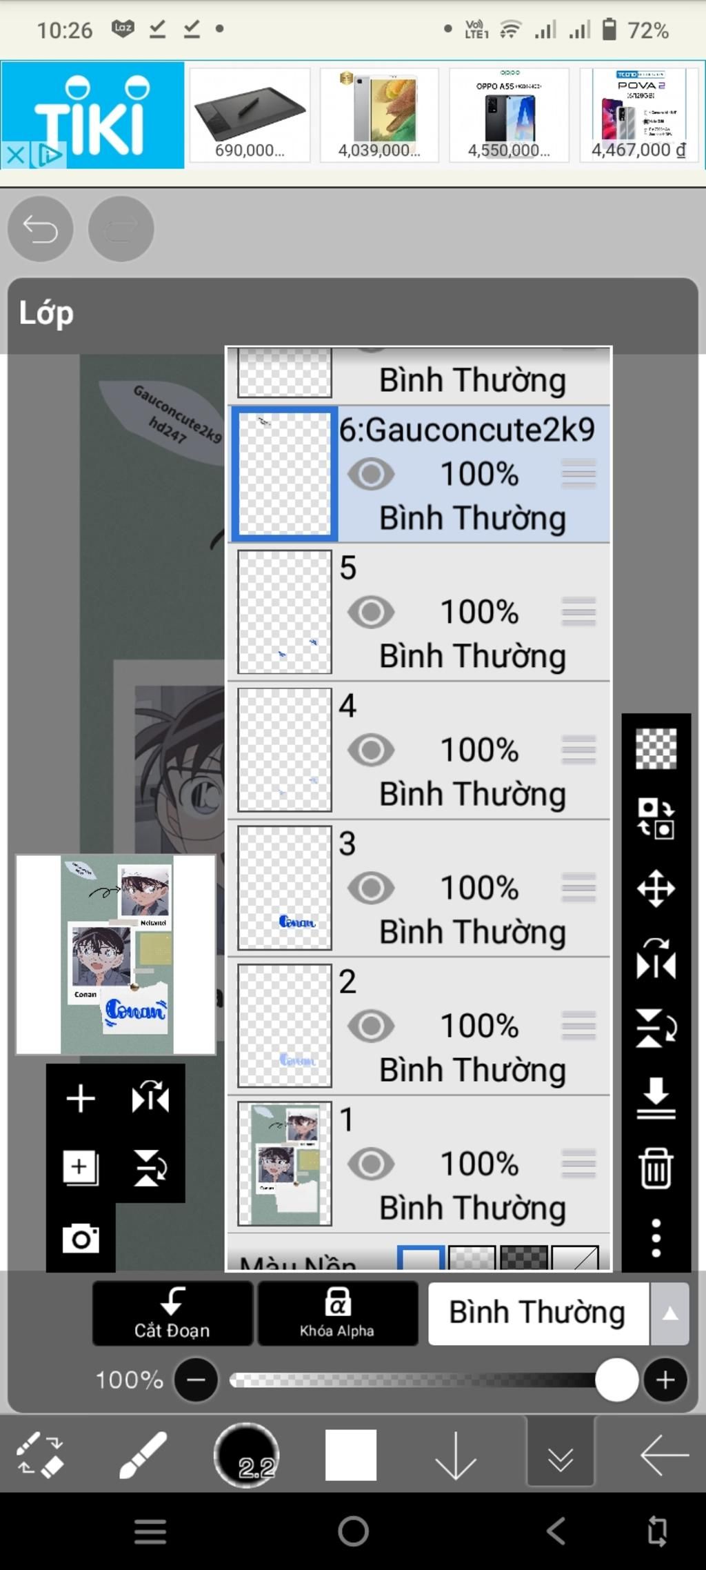Image resolution: width=706 pixels, height=1570 pixels.
Task: Toggle visibility of layer 3
Action: coord(371,888)
